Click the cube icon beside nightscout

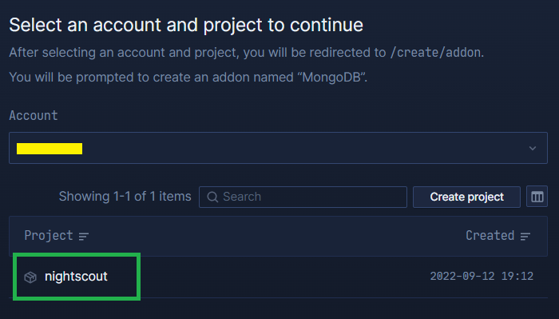pos(30,277)
